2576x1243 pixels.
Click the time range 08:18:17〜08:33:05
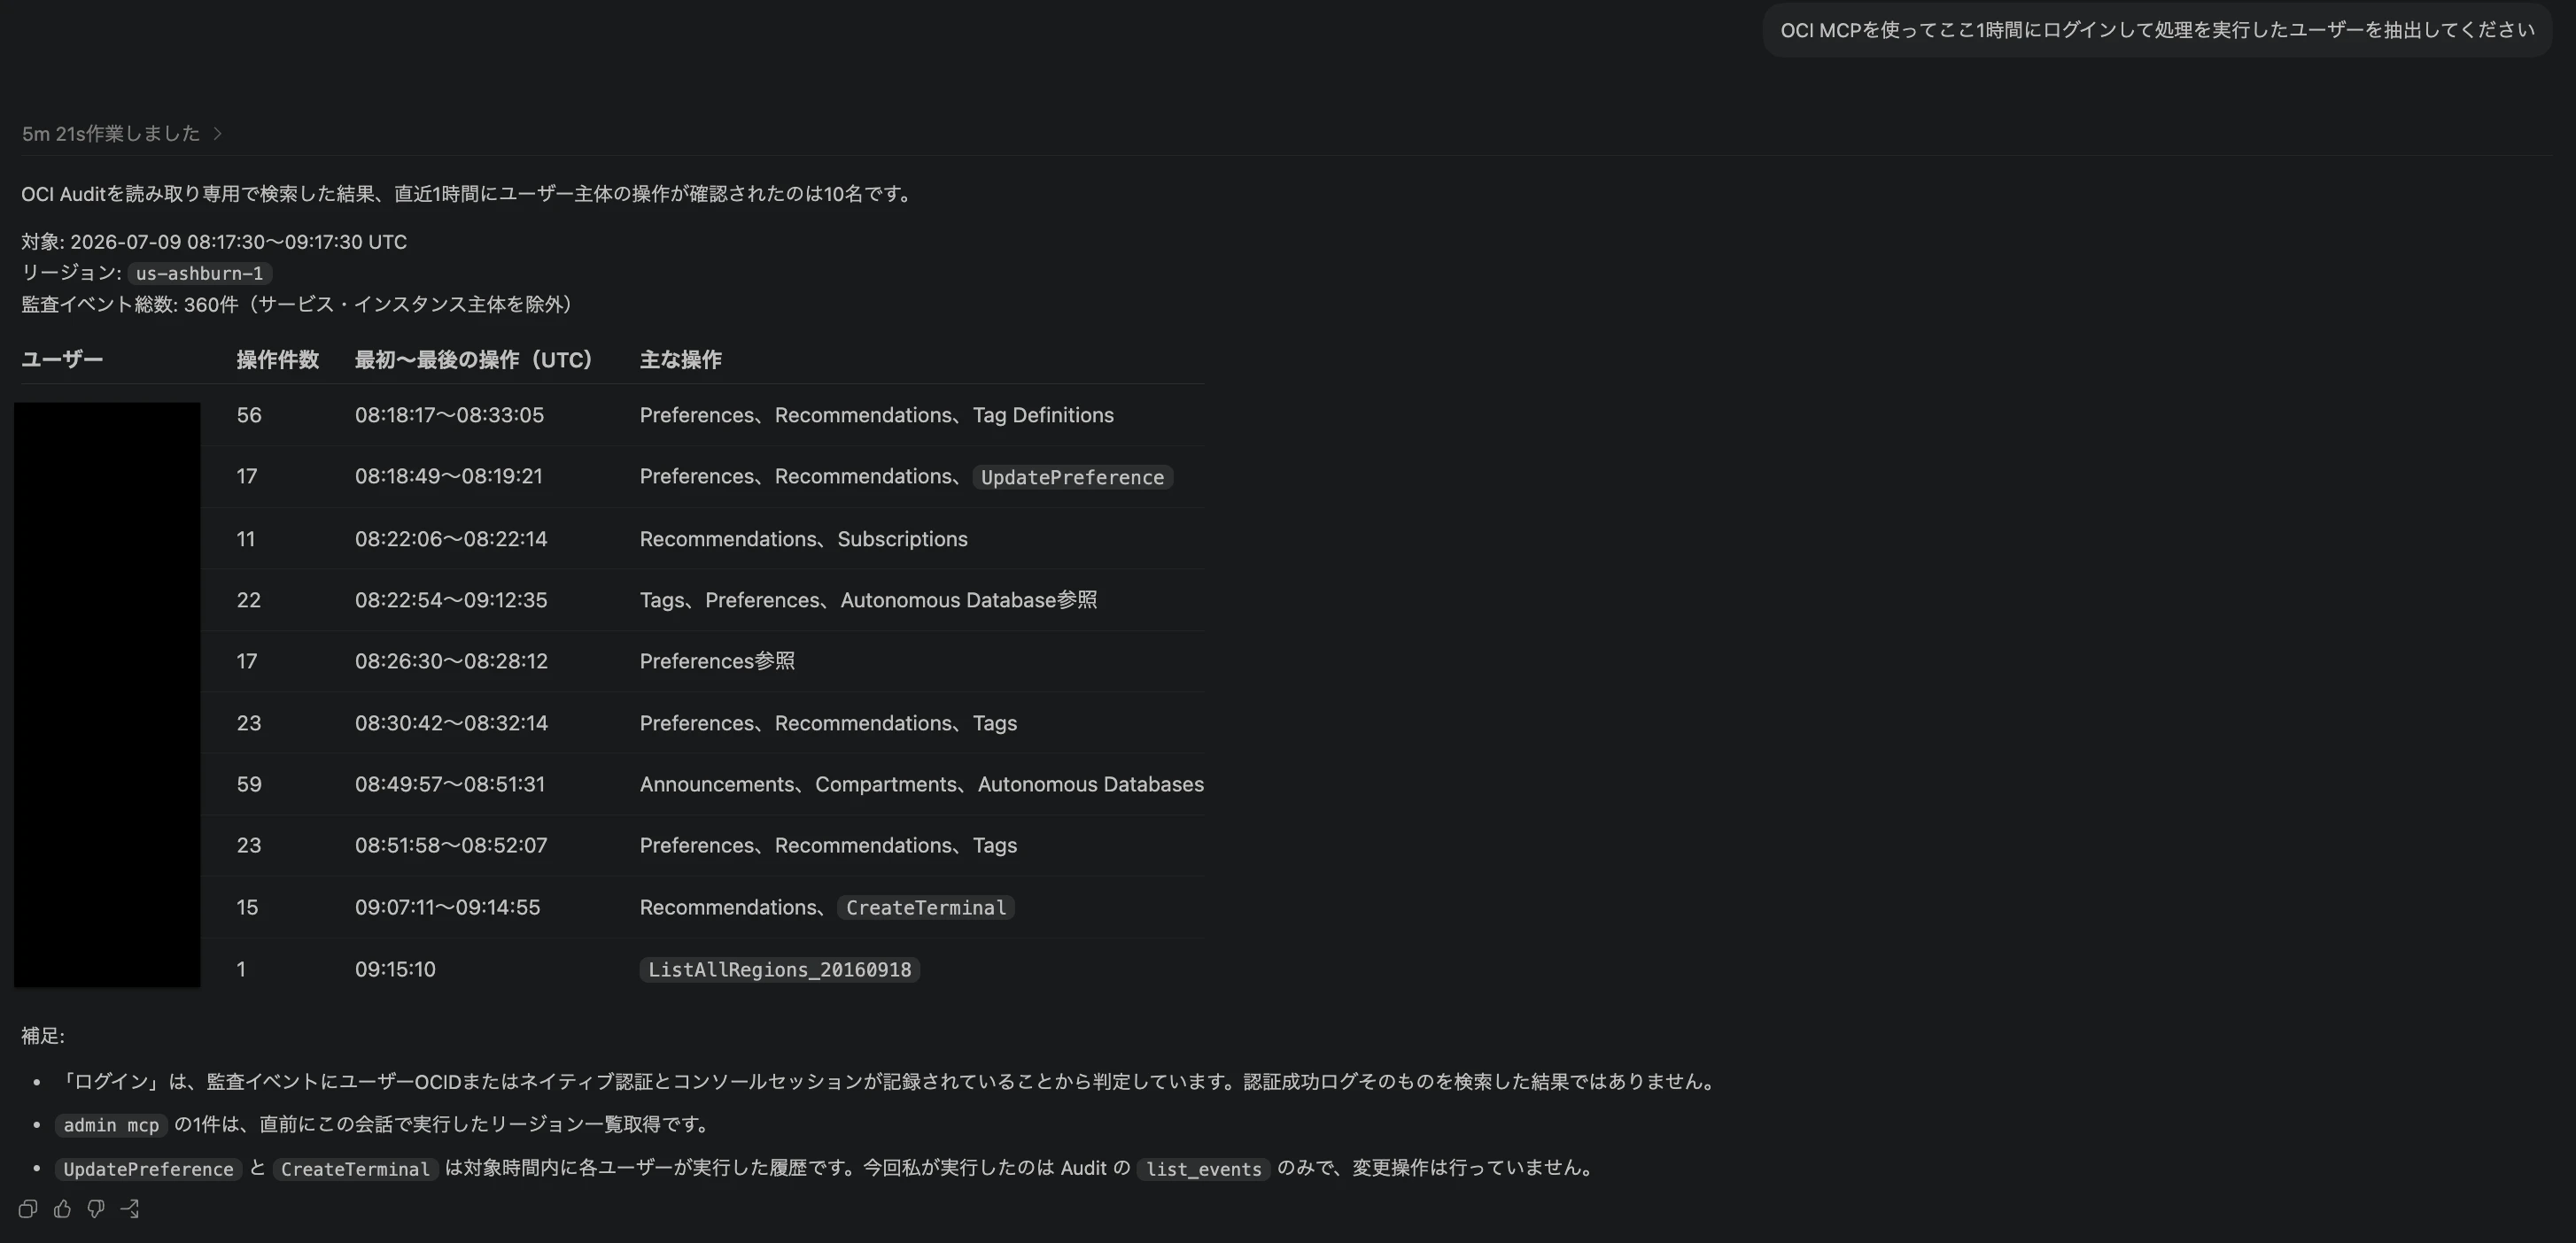[x=449, y=414]
